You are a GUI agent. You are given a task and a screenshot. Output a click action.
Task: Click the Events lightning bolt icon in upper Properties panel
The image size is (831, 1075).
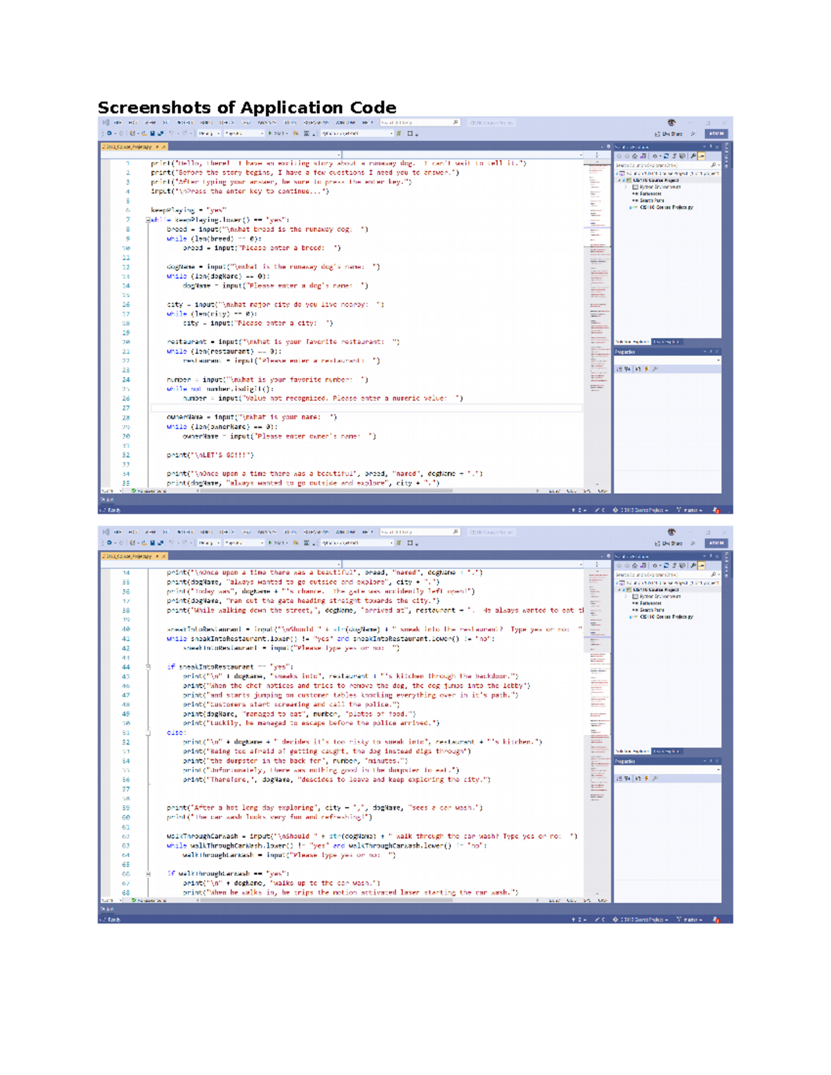647,369
